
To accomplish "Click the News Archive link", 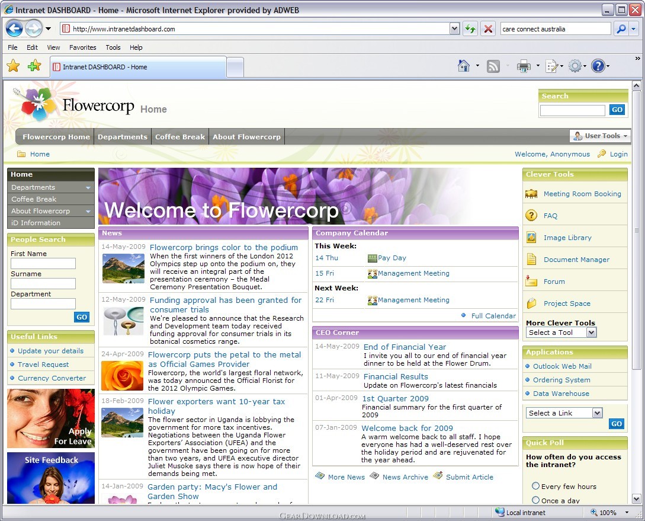I will (x=405, y=477).
